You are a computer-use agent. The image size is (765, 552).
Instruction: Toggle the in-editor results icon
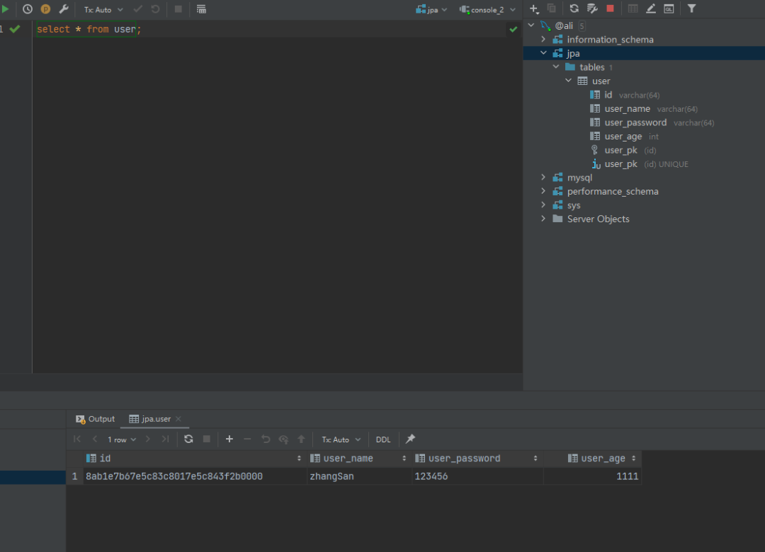[x=201, y=8]
